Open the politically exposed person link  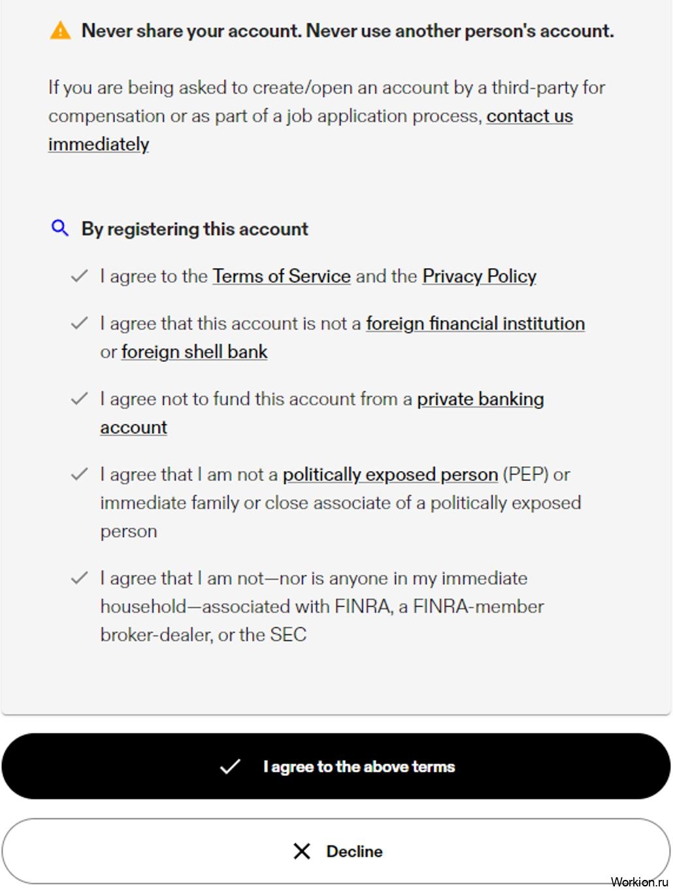click(390, 474)
